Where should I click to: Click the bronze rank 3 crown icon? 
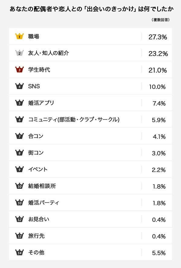tap(19, 70)
